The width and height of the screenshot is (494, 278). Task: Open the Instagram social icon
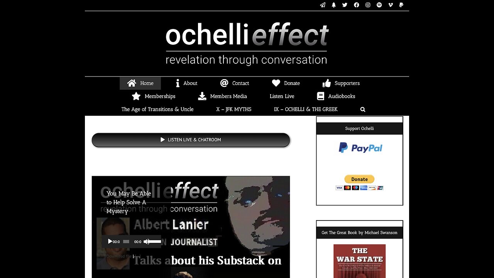[x=368, y=5]
